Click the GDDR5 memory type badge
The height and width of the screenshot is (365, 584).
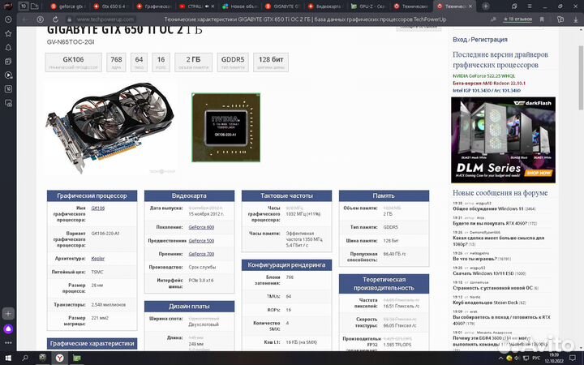pyautogui.click(x=233, y=62)
